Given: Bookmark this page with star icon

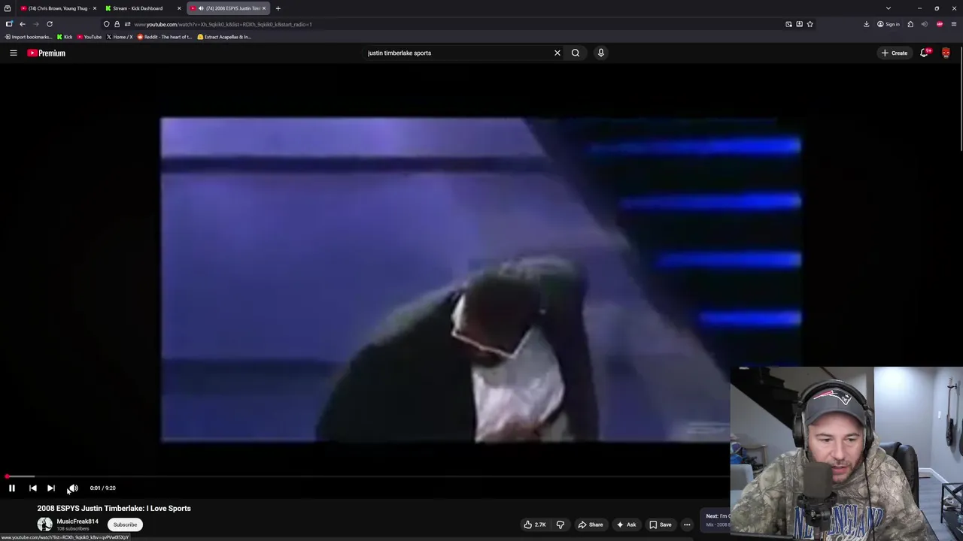Looking at the screenshot, I should pyautogui.click(x=810, y=24).
